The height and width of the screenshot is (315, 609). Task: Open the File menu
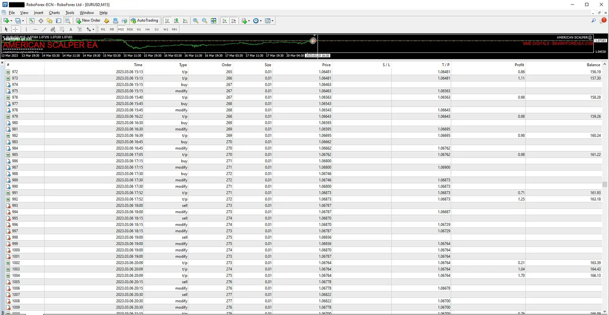point(12,13)
